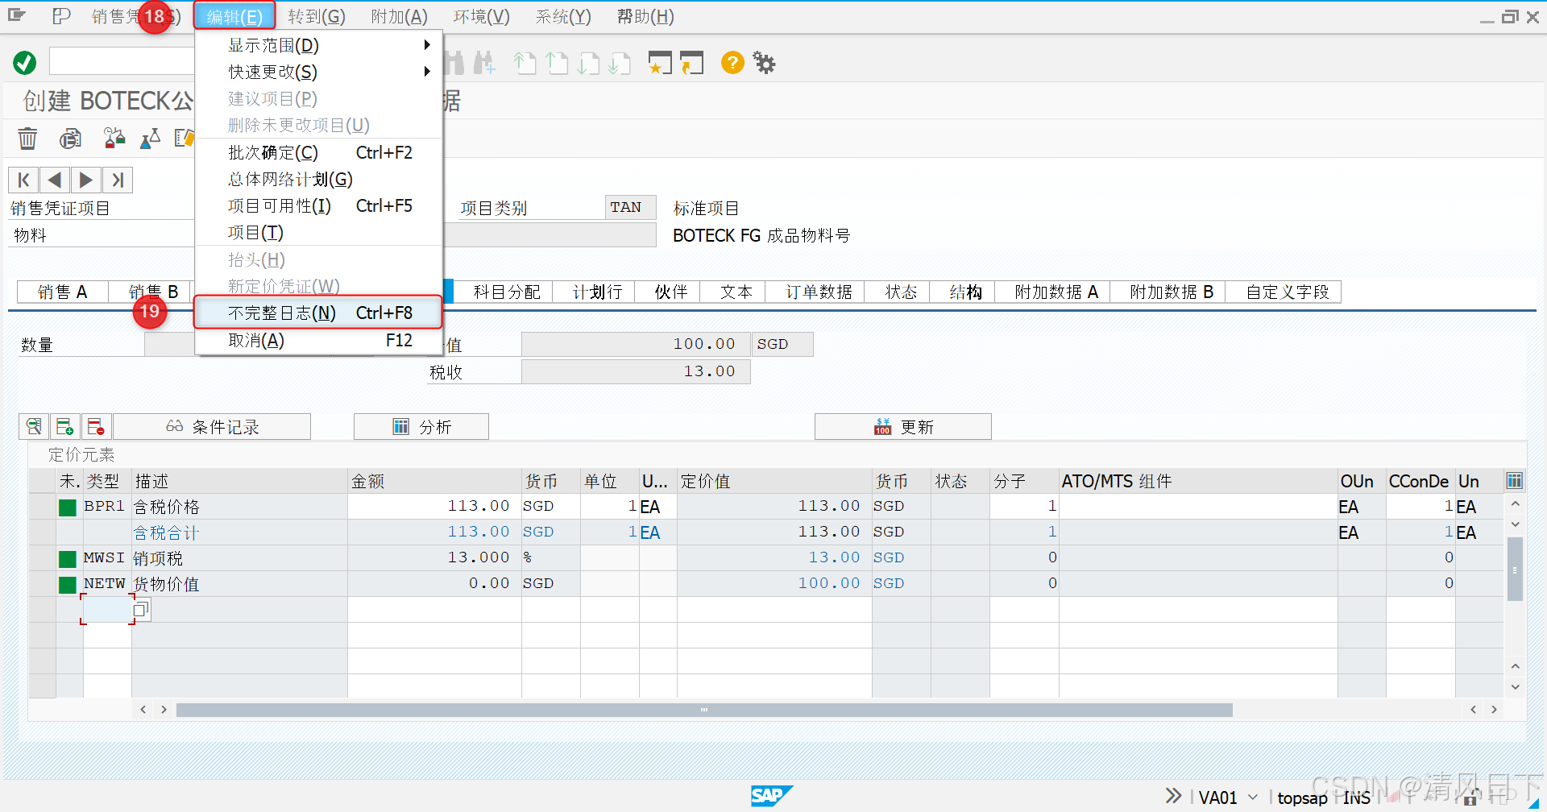Screen dimensions: 1547x812
Task: Click the trash delete item icon
Action: pos(27,139)
